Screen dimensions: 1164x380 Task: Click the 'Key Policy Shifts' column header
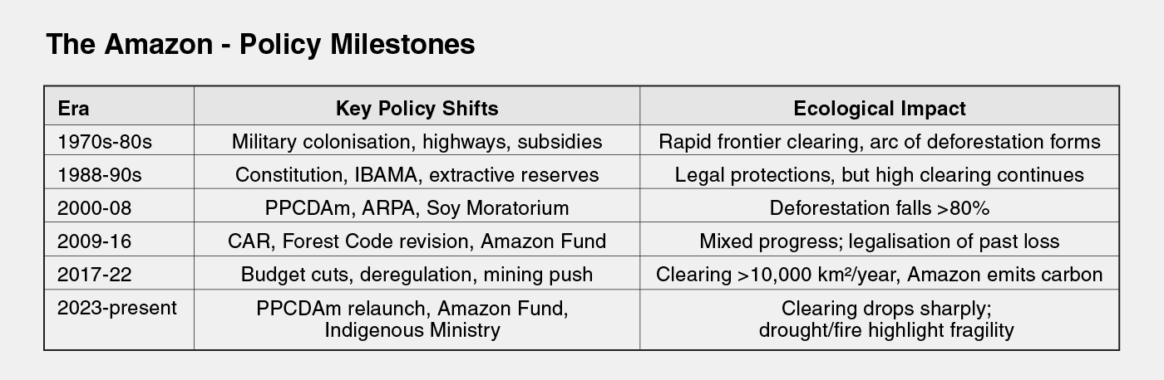[x=417, y=109]
